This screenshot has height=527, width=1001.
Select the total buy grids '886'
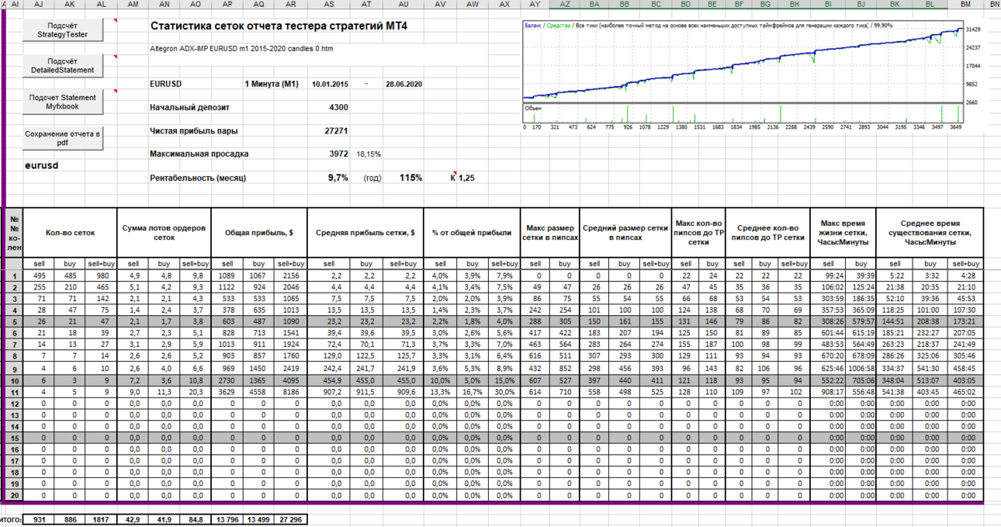coord(70,519)
